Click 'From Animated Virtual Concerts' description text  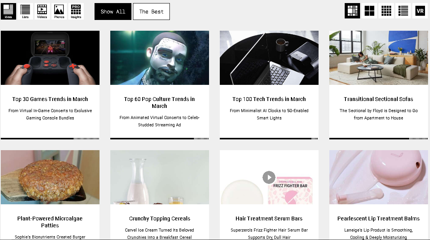tap(159, 121)
